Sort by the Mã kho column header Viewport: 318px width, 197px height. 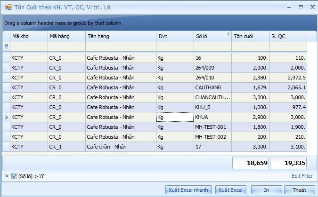pyautogui.click(x=28, y=36)
